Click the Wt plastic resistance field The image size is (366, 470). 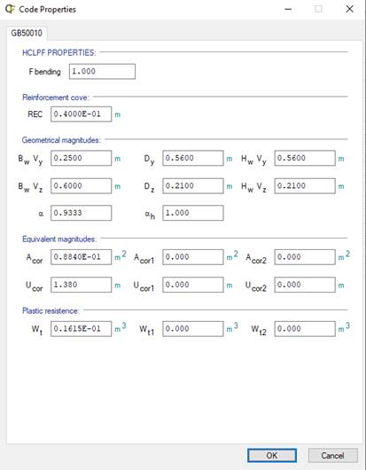pyautogui.click(x=82, y=329)
